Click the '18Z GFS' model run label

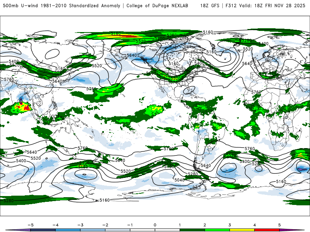coord(210,5)
